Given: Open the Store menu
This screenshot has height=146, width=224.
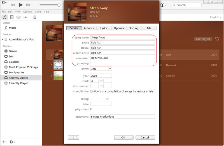Looking at the screenshot, I should click(x=38, y=12).
